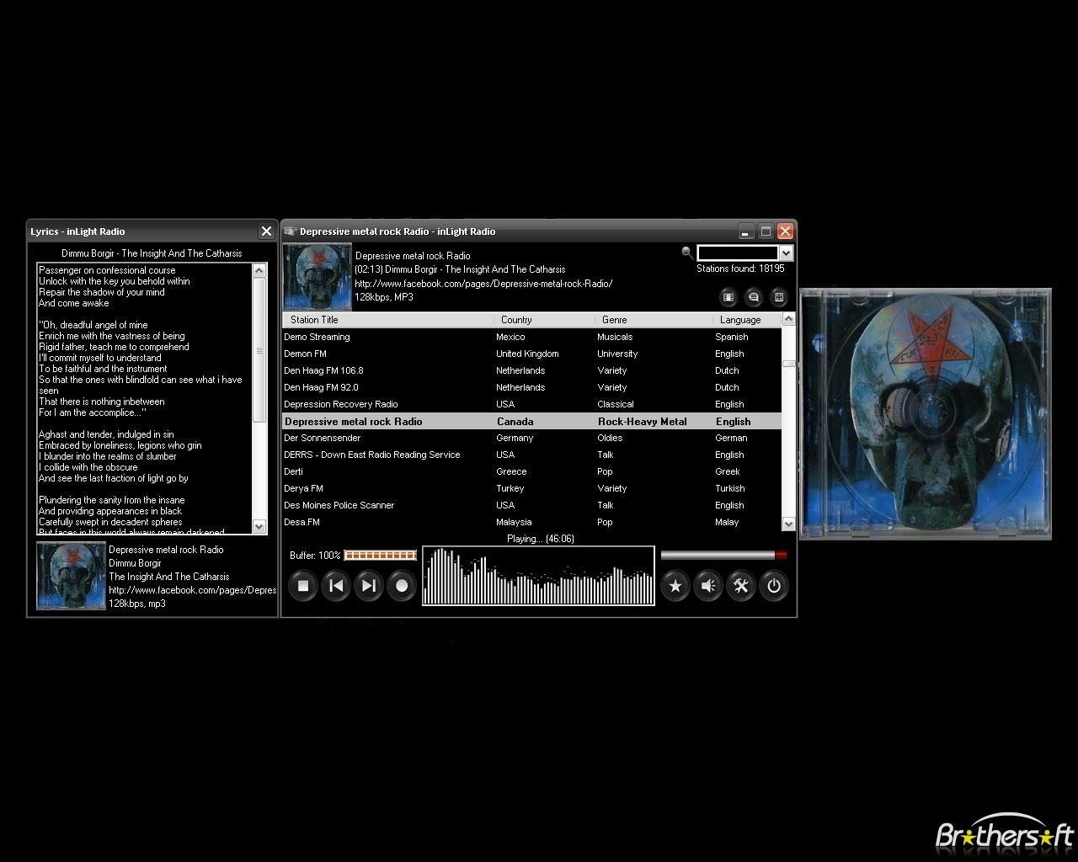The width and height of the screenshot is (1078, 862).
Task: Click the 'Playing... (46:06)' status text
Action: [x=541, y=539]
